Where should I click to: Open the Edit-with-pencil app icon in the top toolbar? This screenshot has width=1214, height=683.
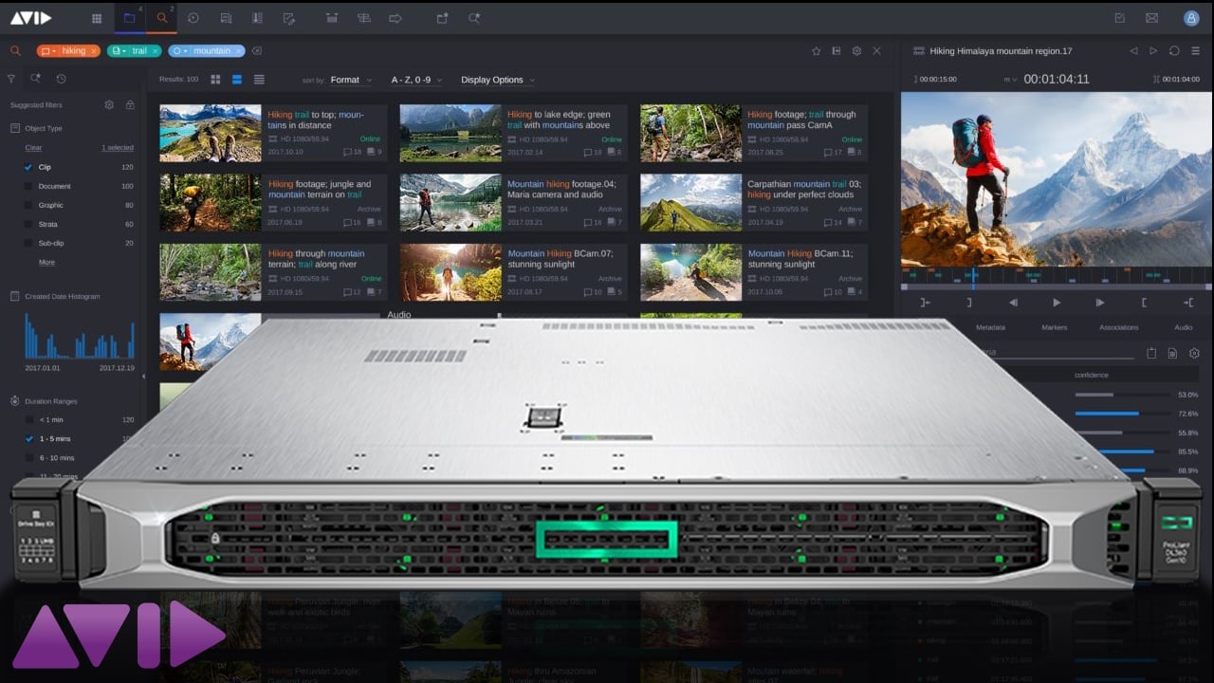tap(289, 18)
